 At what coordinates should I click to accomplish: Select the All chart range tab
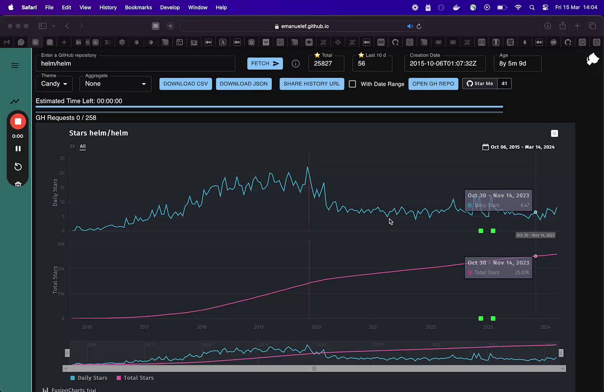pos(83,147)
